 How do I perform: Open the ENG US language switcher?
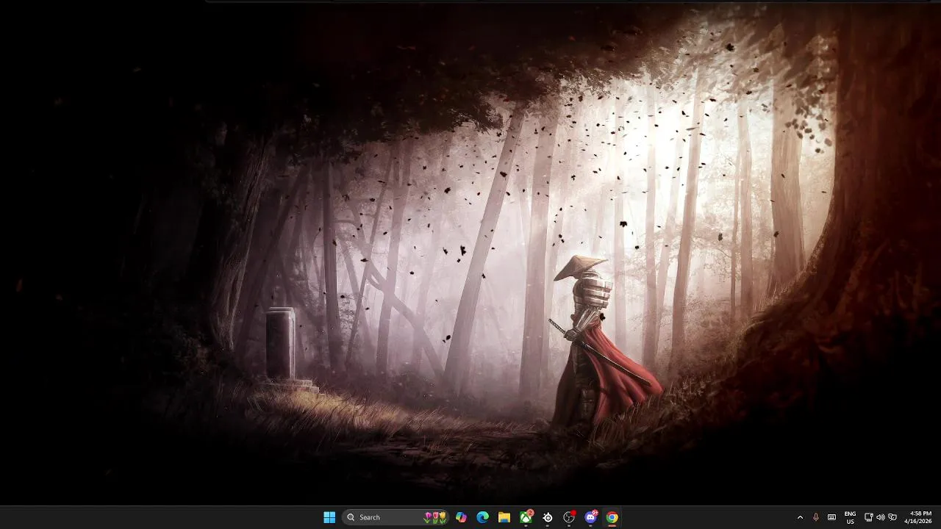pos(850,517)
